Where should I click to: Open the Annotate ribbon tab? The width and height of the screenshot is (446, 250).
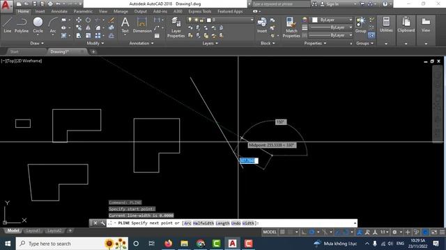point(59,11)
